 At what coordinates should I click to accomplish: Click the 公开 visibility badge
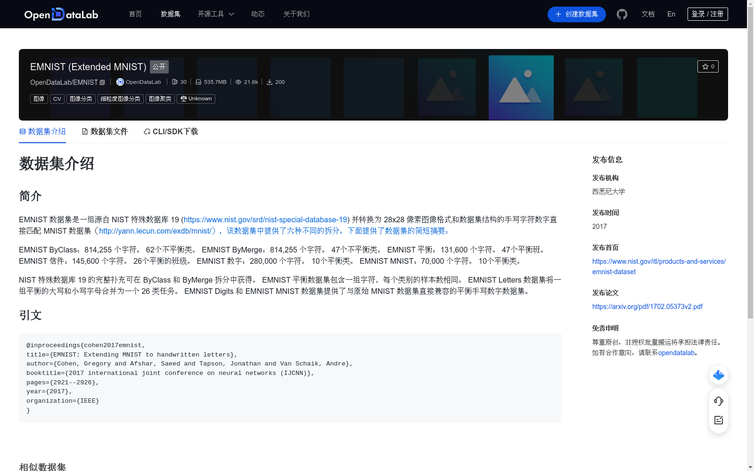coord(159,67)
